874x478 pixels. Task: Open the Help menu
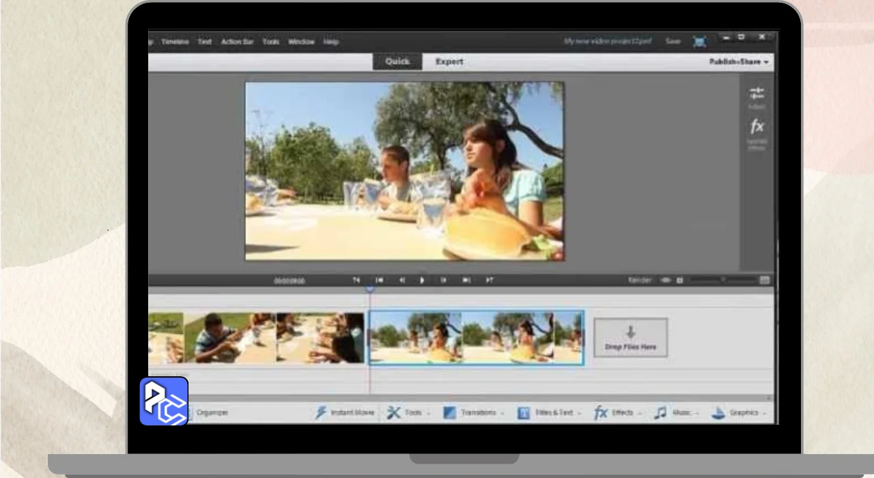331,42
